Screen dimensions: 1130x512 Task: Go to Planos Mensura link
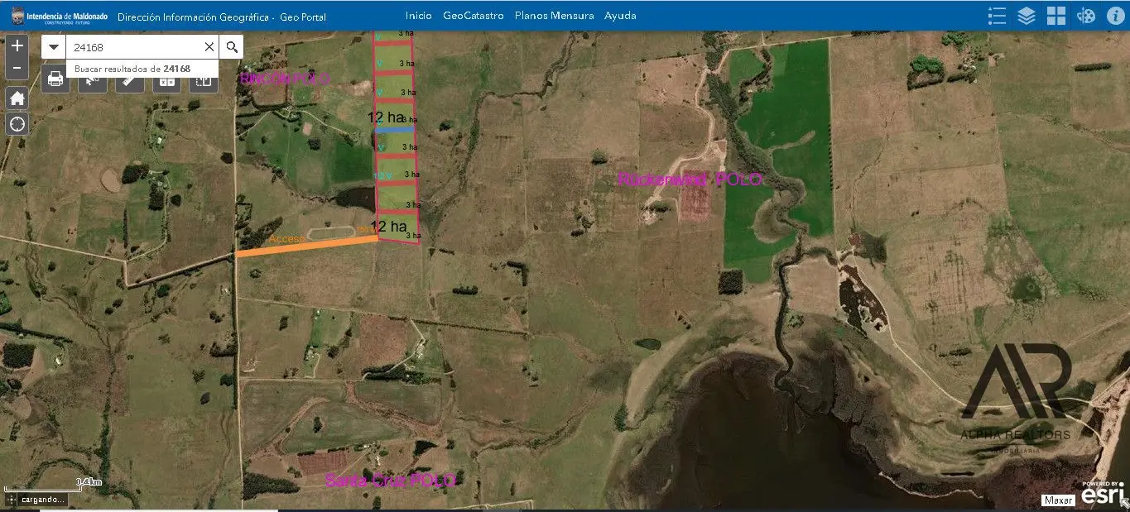[554, 16]
